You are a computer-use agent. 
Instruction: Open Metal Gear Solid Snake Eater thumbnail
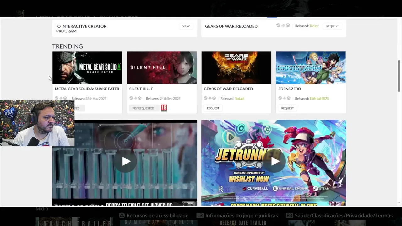(x=87, y=68)
